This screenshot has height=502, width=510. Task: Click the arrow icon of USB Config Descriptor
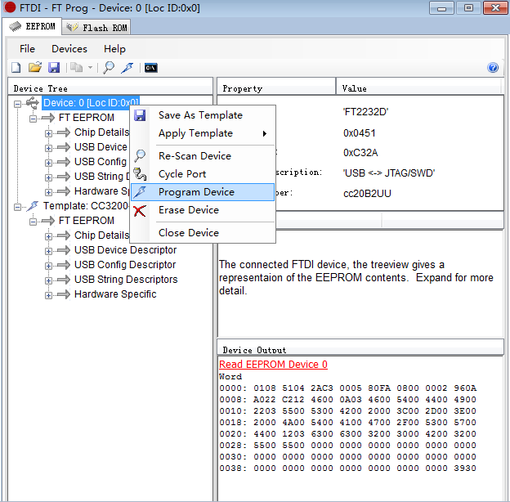pyautogui.click(x=64, y=265)
